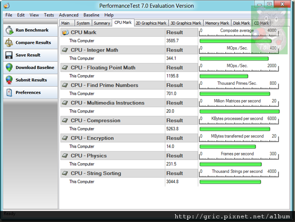Switch to the CD Mark tab
Screen dimensions: 295x222
(261, 23)
